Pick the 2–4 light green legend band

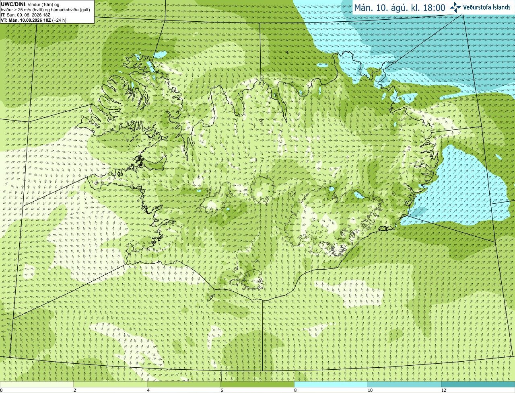[x=110, y=385]
